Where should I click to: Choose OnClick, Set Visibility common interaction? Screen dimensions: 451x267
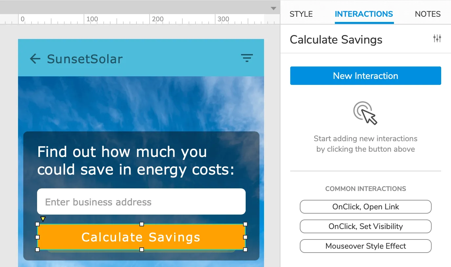tap(365, 226)
